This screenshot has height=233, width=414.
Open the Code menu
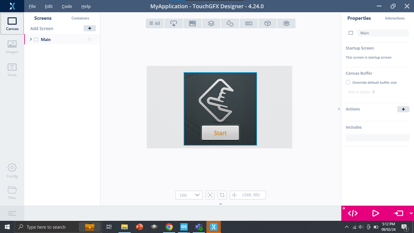pyautogui.click(x=67, y=6)
